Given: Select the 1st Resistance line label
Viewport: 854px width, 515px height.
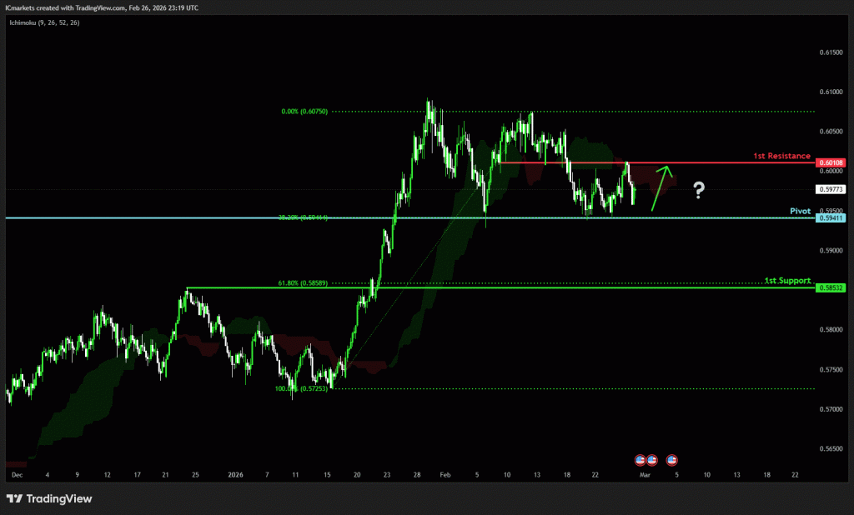Looking at the screenshot, I should (x=781, y=156).
